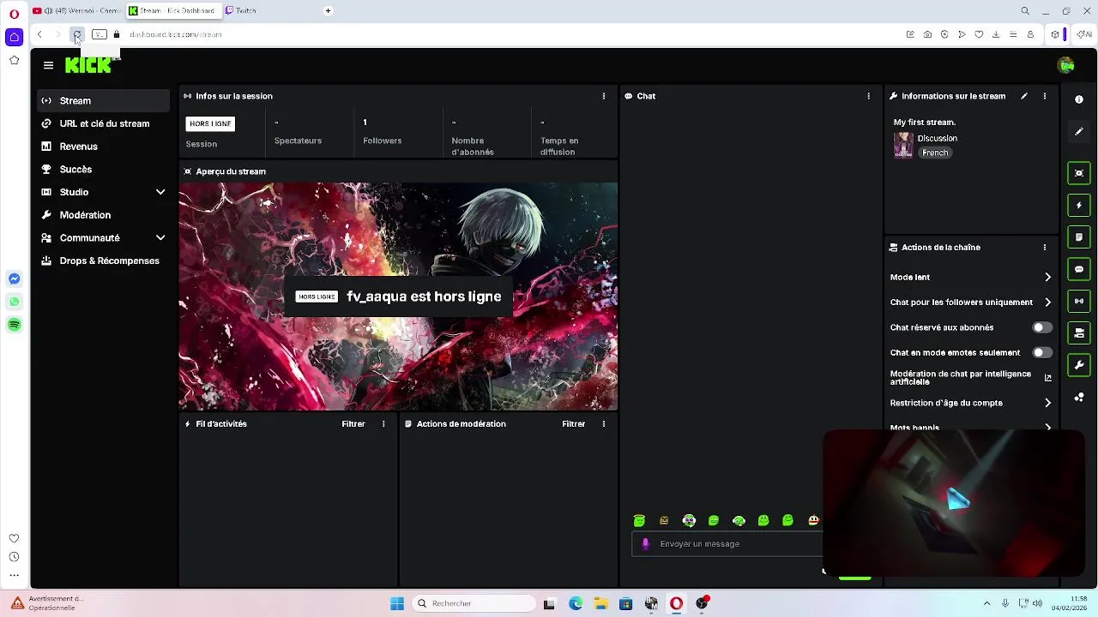
Task: Click the three-dots cluster icon at toolbar bottom
Action: [x=1079, y=398]
